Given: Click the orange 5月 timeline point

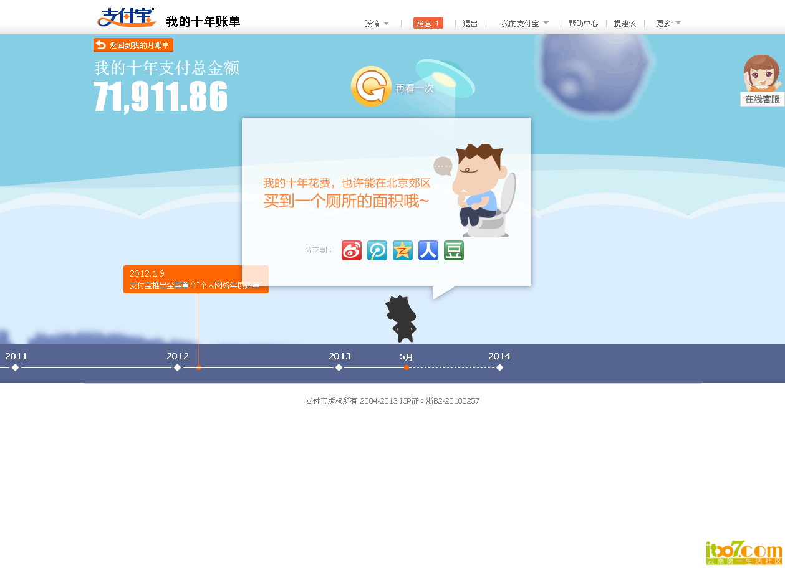Looking at the screenshot, I should [x=407, y=367].
